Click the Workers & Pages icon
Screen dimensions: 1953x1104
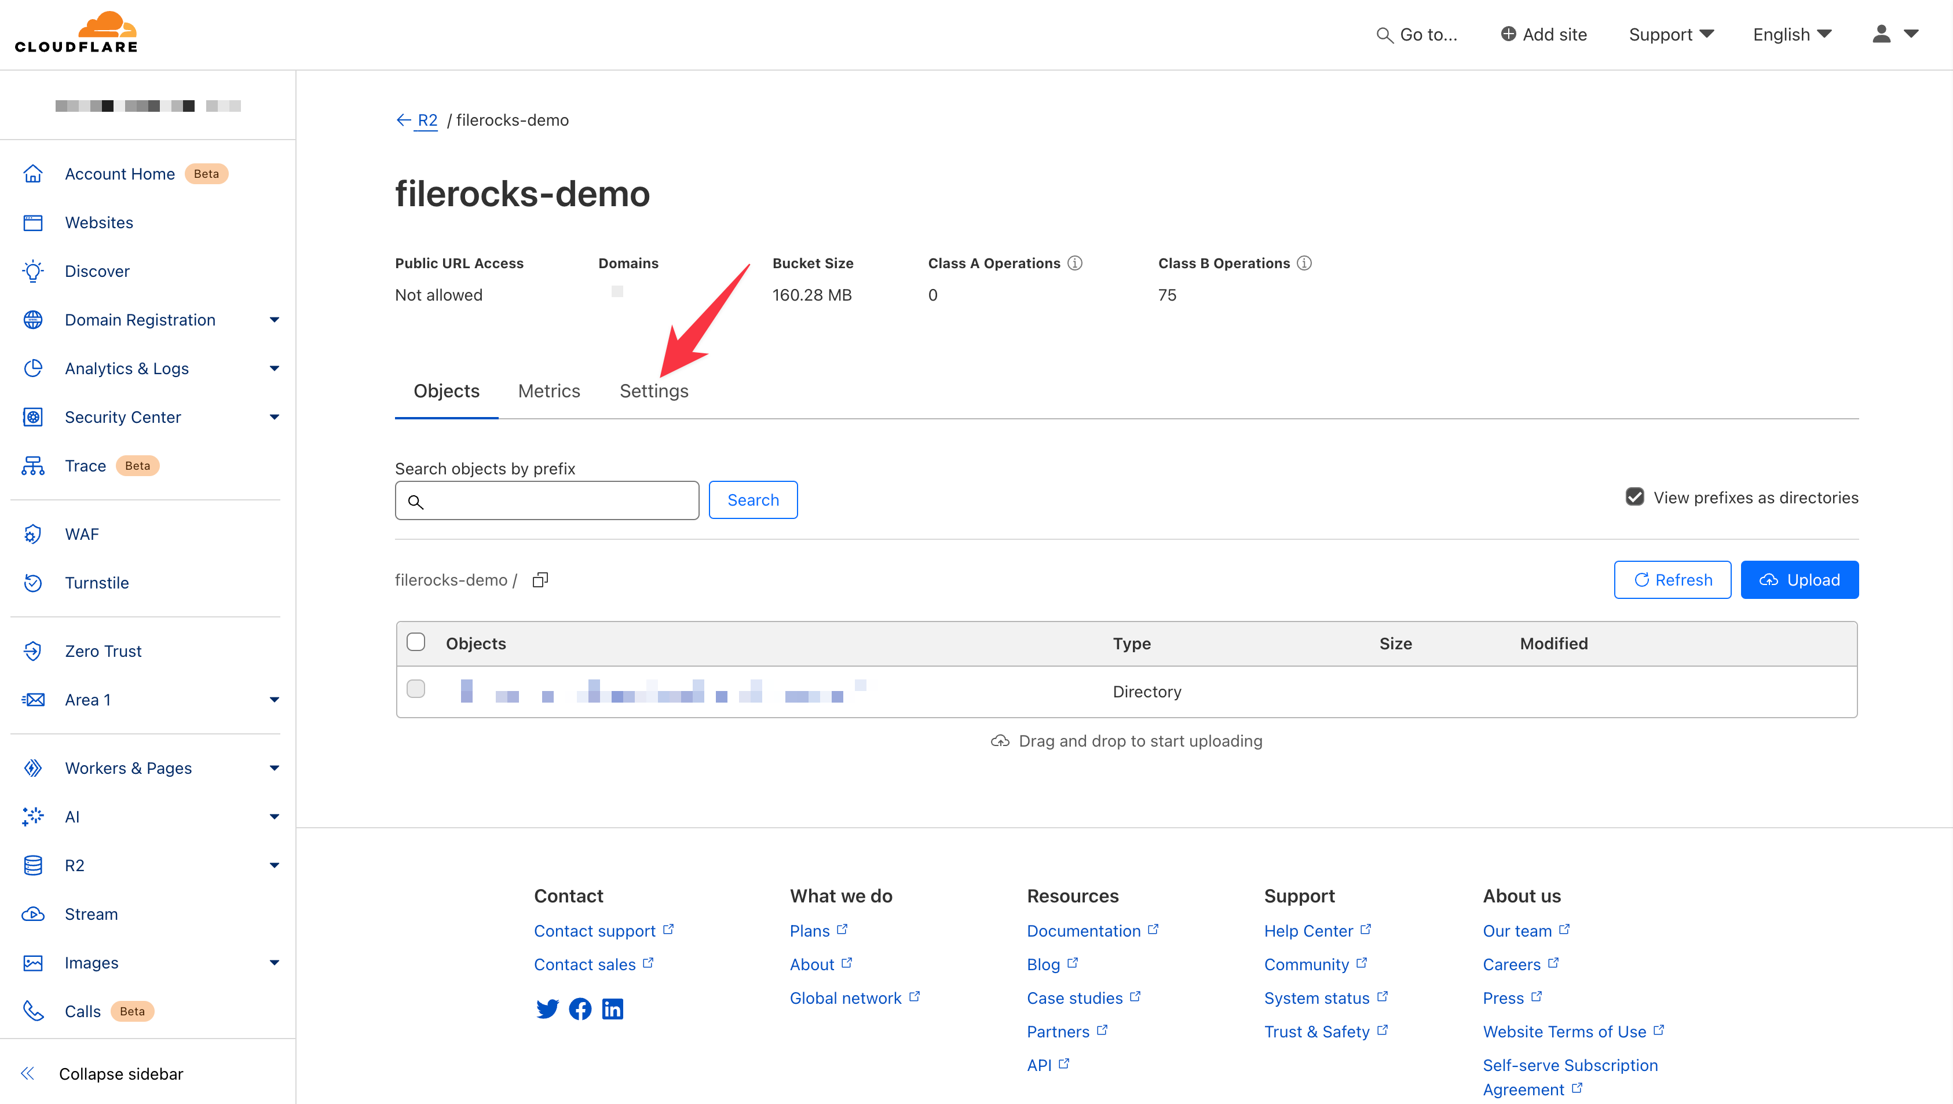coord(32,767)
